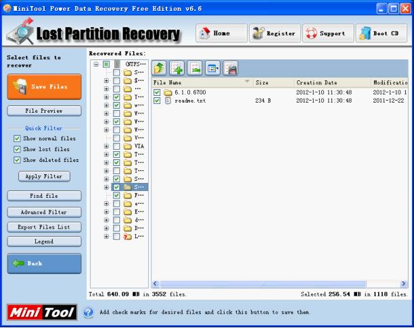Click the MiniTool app icon in title bar
Screen dimensions: 414x328
pos(7,8)
